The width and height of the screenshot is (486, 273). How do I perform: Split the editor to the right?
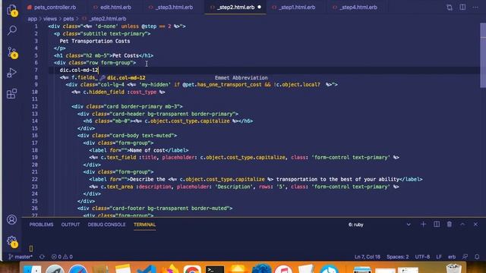pos(462,7)
